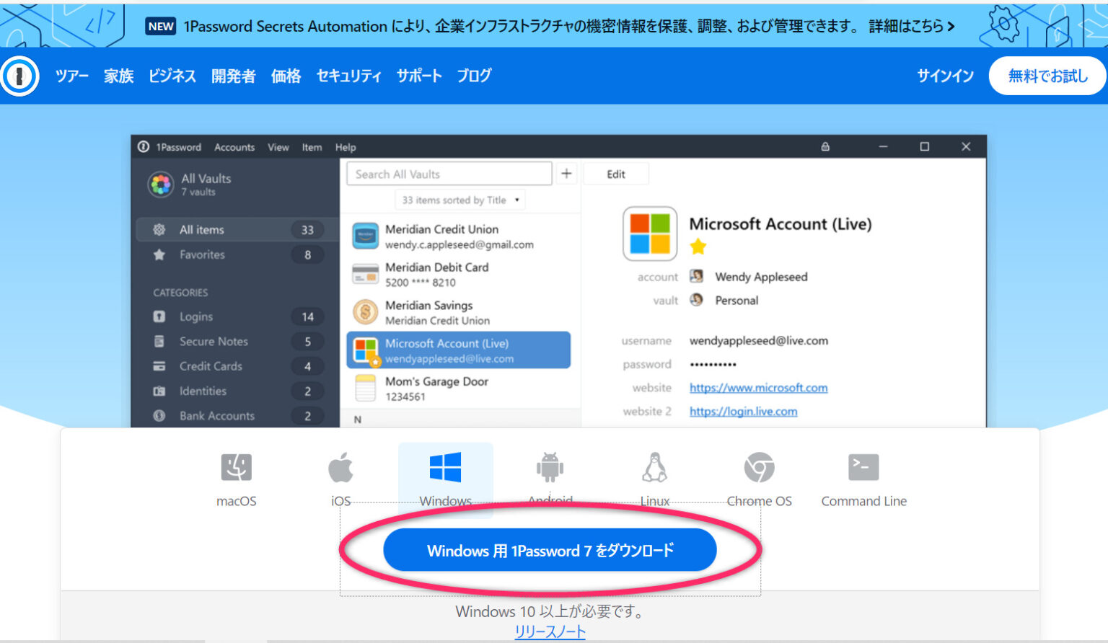This screenshot has width=1108, height=643.
Task: Select the Linux penguin icon
Action: [x=654, y=467]
